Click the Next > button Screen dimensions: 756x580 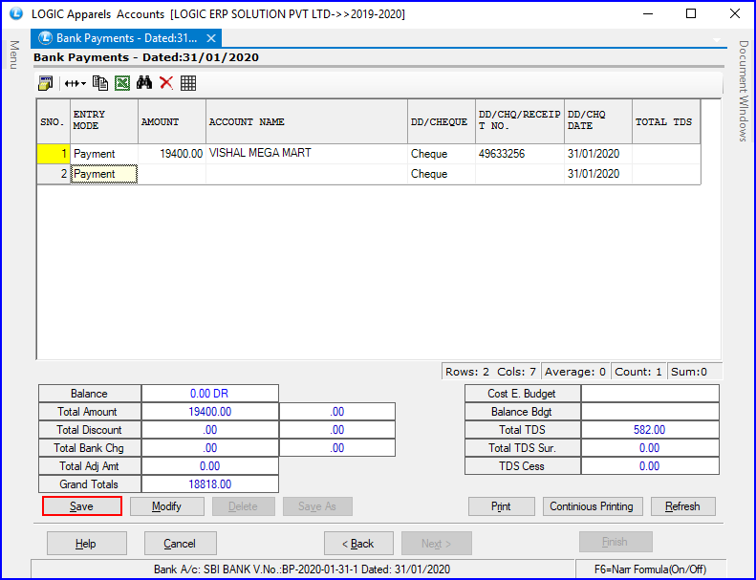[437, 544]
